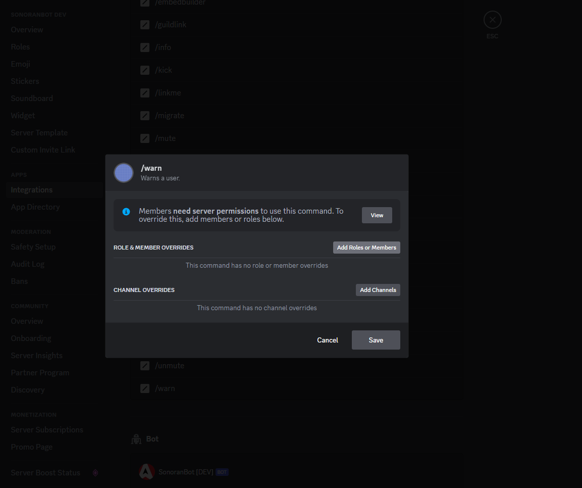
Task: Open the Overview page under Community
Action: pyautogui.click(x=54, y=321)
